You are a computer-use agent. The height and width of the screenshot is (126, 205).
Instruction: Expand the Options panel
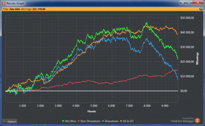click(10, 122)
